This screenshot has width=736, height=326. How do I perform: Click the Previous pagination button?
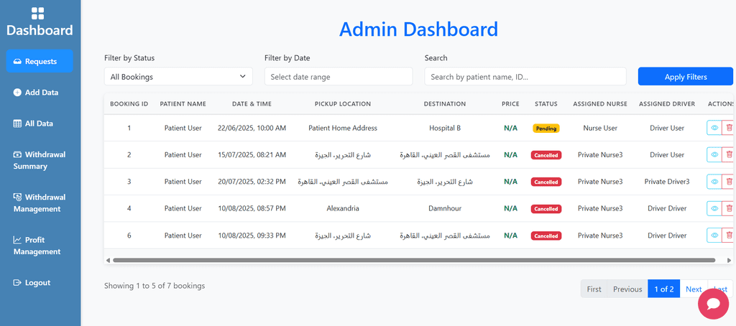tap(627, 289)
